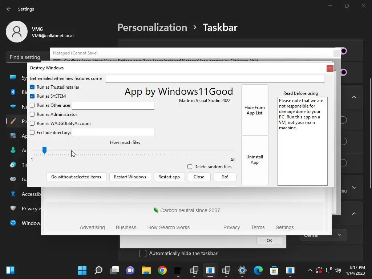Click Restart app button
Viewport: 372px width, 279px height.
(x=169, y=177)
